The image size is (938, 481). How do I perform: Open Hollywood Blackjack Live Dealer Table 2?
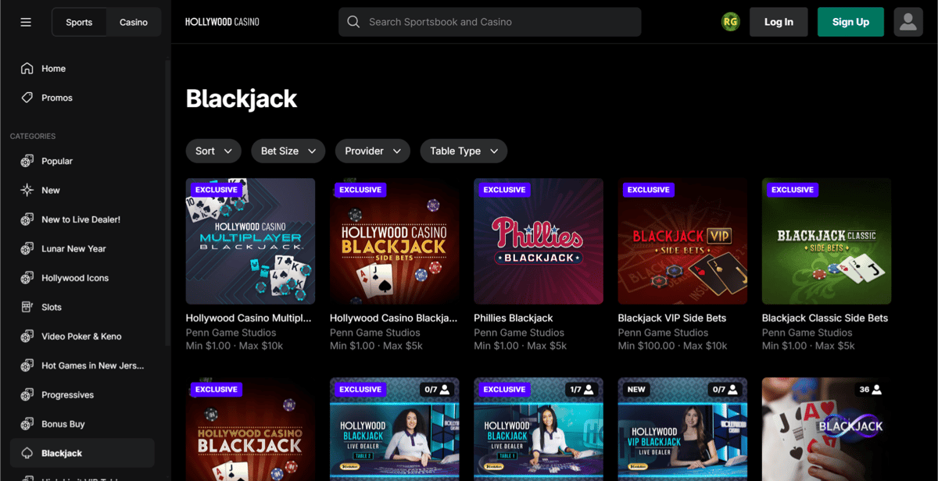(395, 429)
